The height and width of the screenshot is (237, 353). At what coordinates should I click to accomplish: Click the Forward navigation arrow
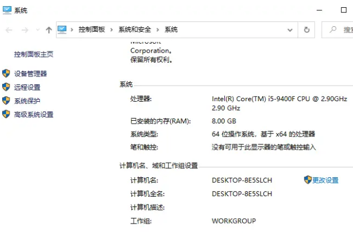point(24,30)
